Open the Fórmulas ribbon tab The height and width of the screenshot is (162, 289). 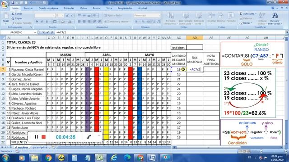(x=69, y=8)
